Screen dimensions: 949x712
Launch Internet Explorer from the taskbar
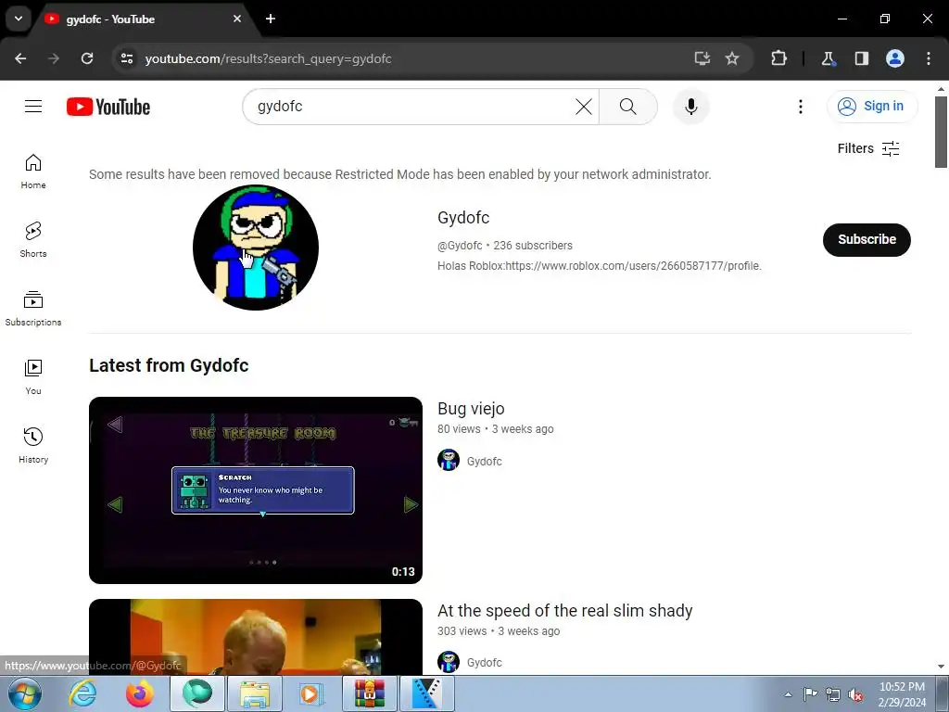(82, 693)
